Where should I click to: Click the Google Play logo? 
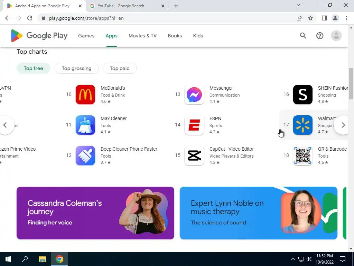[39, 36]
